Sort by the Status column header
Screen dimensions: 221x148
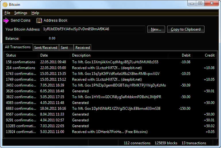(x=21, y=55)
